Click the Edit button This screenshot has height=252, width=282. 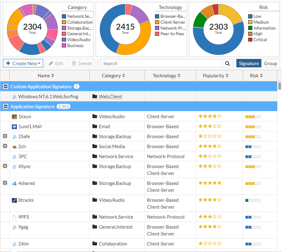click(x=56, y=63)
